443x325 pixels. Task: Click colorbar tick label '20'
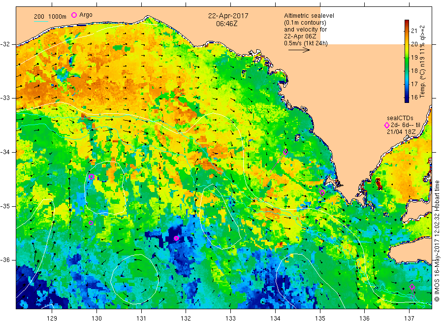pos(414,44)
